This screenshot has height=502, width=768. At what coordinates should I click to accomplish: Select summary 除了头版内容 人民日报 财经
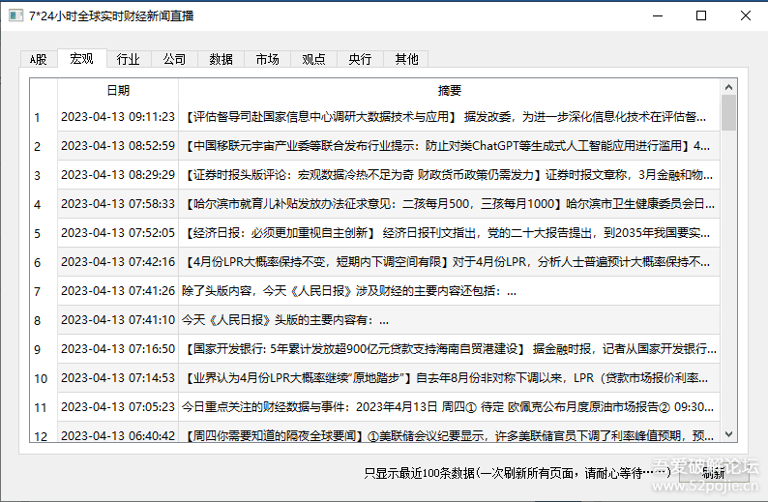(x=449, y=291)
